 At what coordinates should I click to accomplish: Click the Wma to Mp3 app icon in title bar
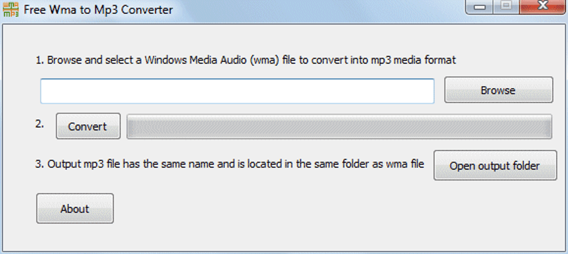11,9
